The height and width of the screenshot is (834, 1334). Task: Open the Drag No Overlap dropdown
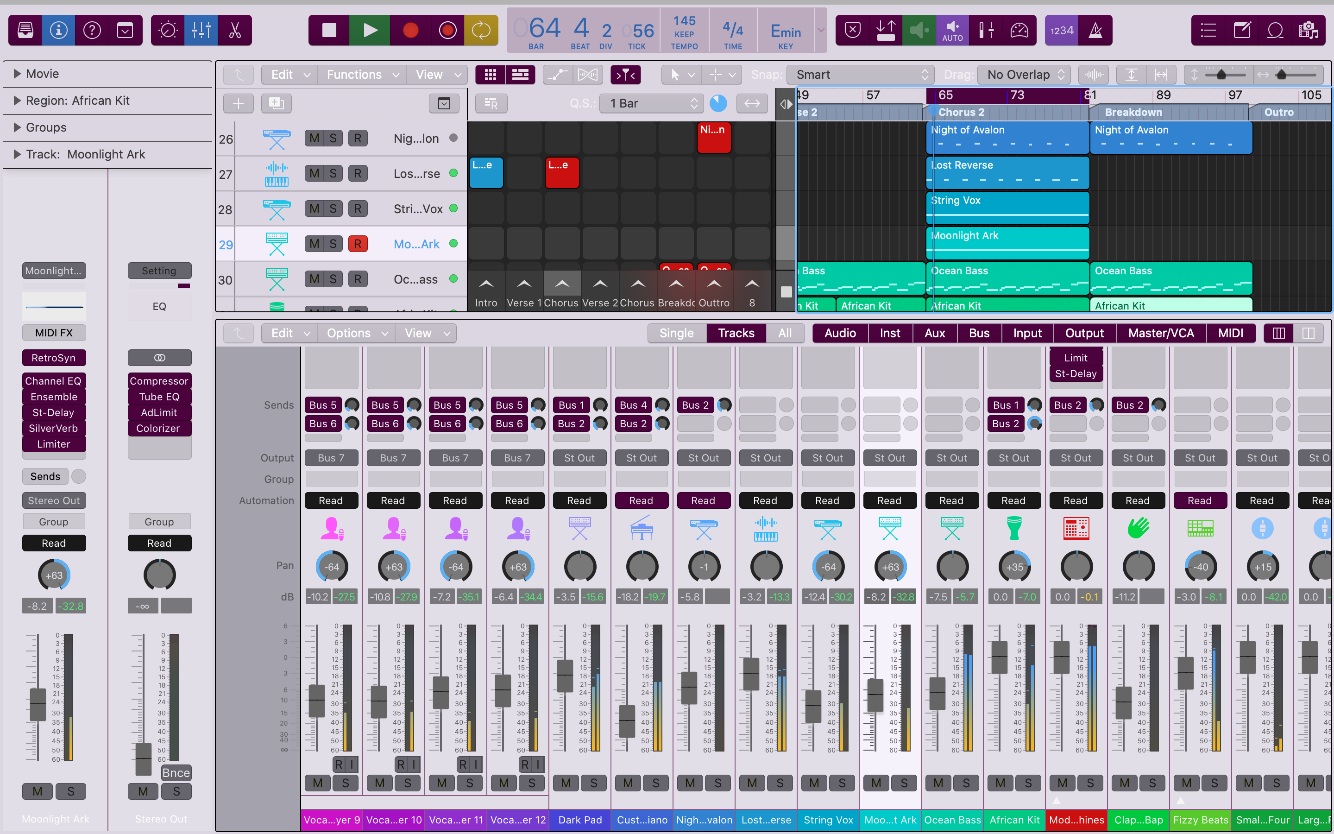1024,75
